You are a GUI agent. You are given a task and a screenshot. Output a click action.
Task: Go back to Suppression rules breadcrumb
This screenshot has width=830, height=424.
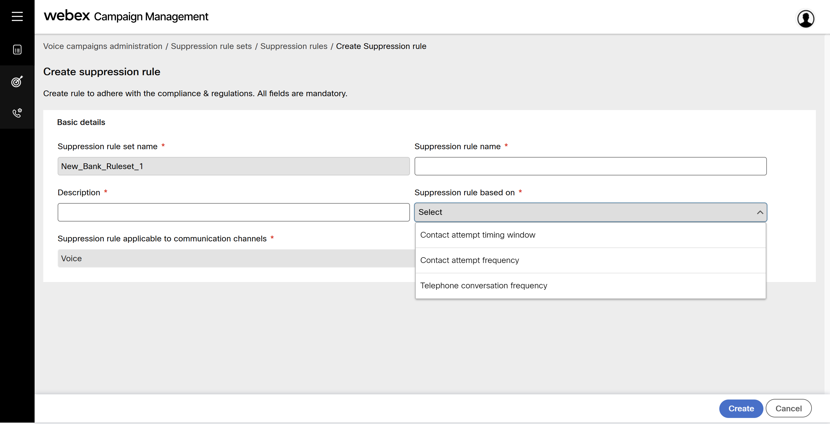click(293, 46)
